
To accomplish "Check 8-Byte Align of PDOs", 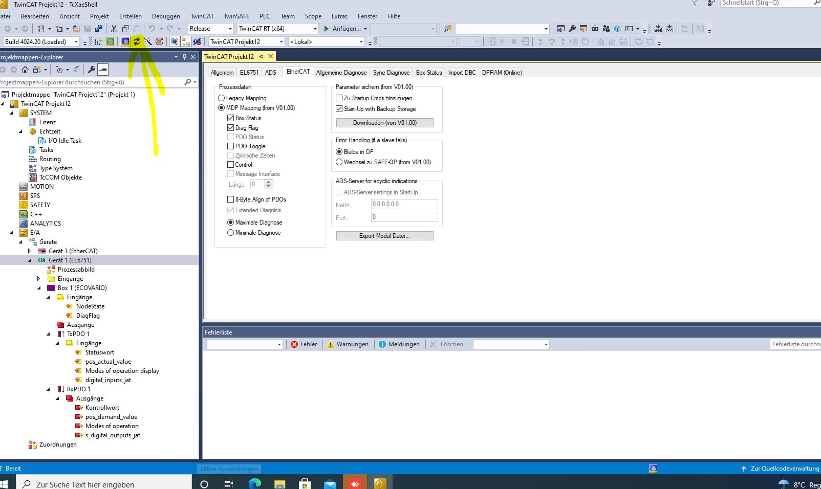I will (230, 199).
